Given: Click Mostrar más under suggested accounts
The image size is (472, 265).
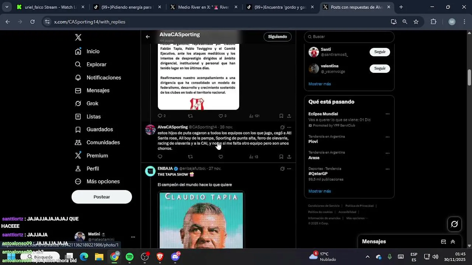Looking at the screenshot, I should (320, 84).
